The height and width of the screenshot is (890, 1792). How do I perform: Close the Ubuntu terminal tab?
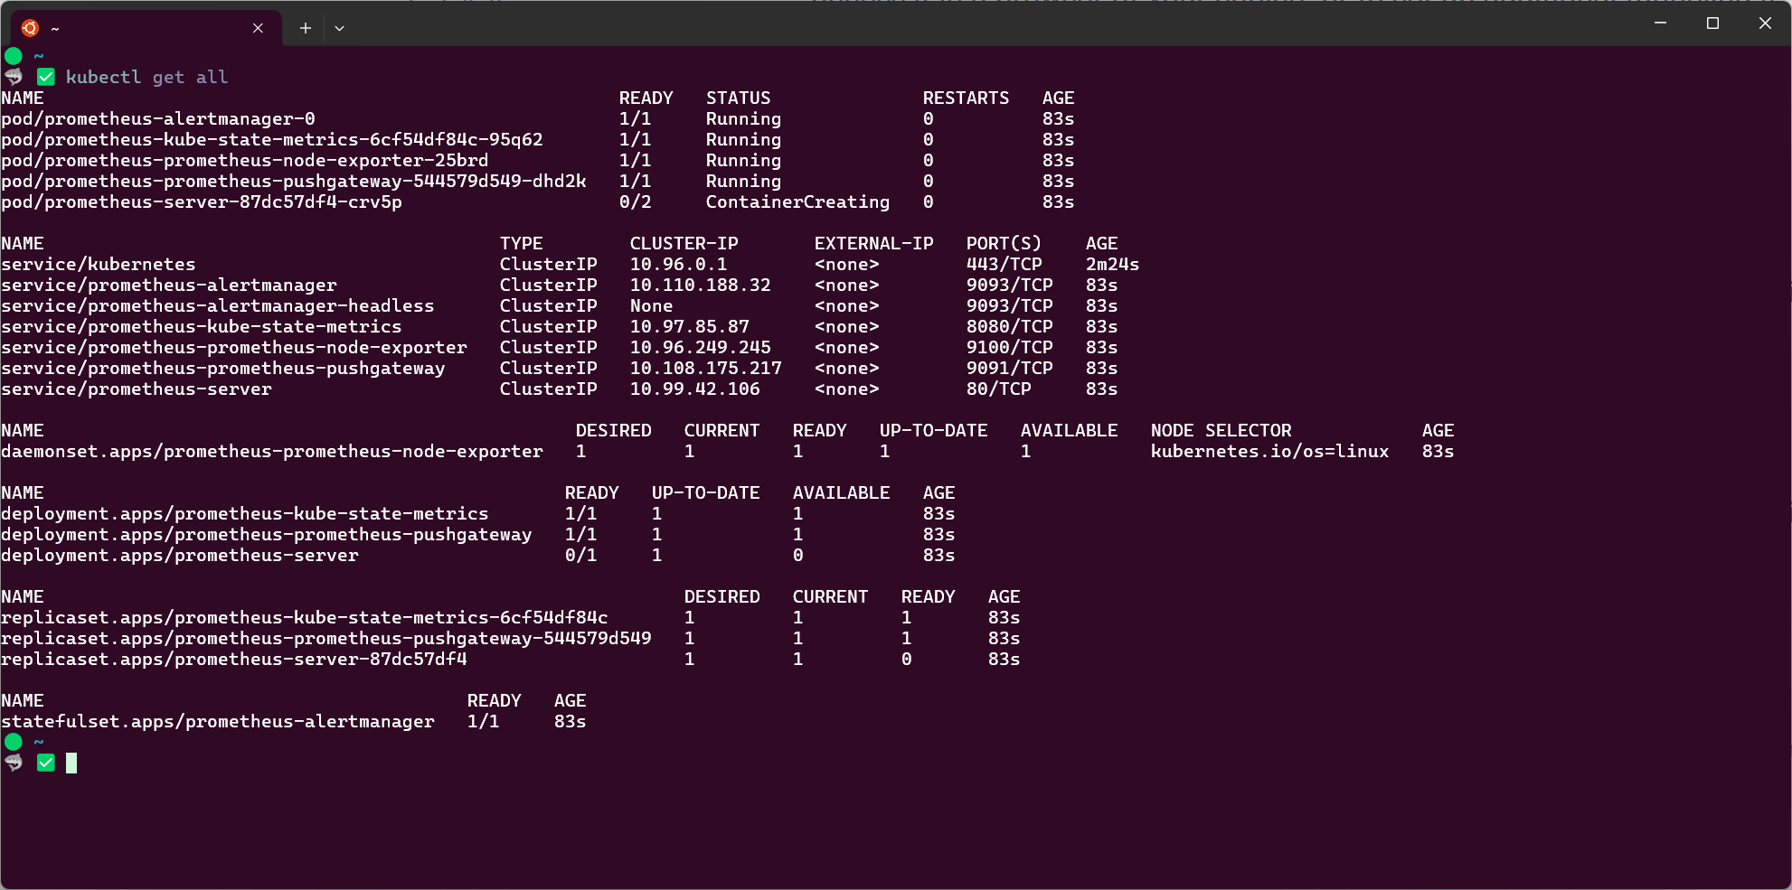coord(258,28)
